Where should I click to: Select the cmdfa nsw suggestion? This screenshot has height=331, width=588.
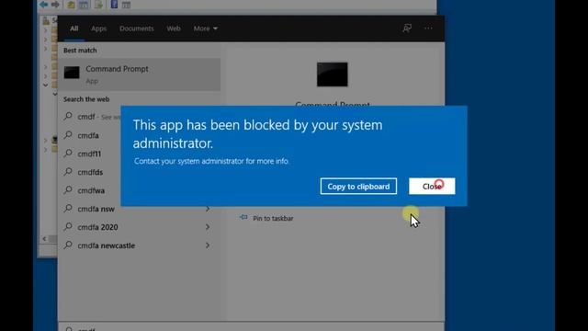[139, 209]
